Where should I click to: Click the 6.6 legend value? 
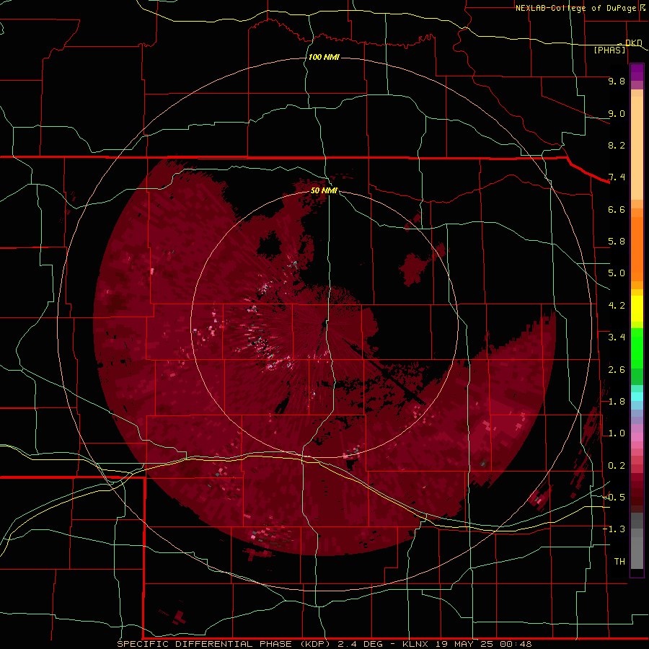coord(617,209)
